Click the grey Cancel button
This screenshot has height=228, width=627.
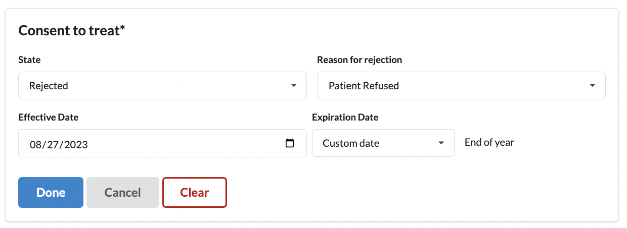click(x=123, y=193)
